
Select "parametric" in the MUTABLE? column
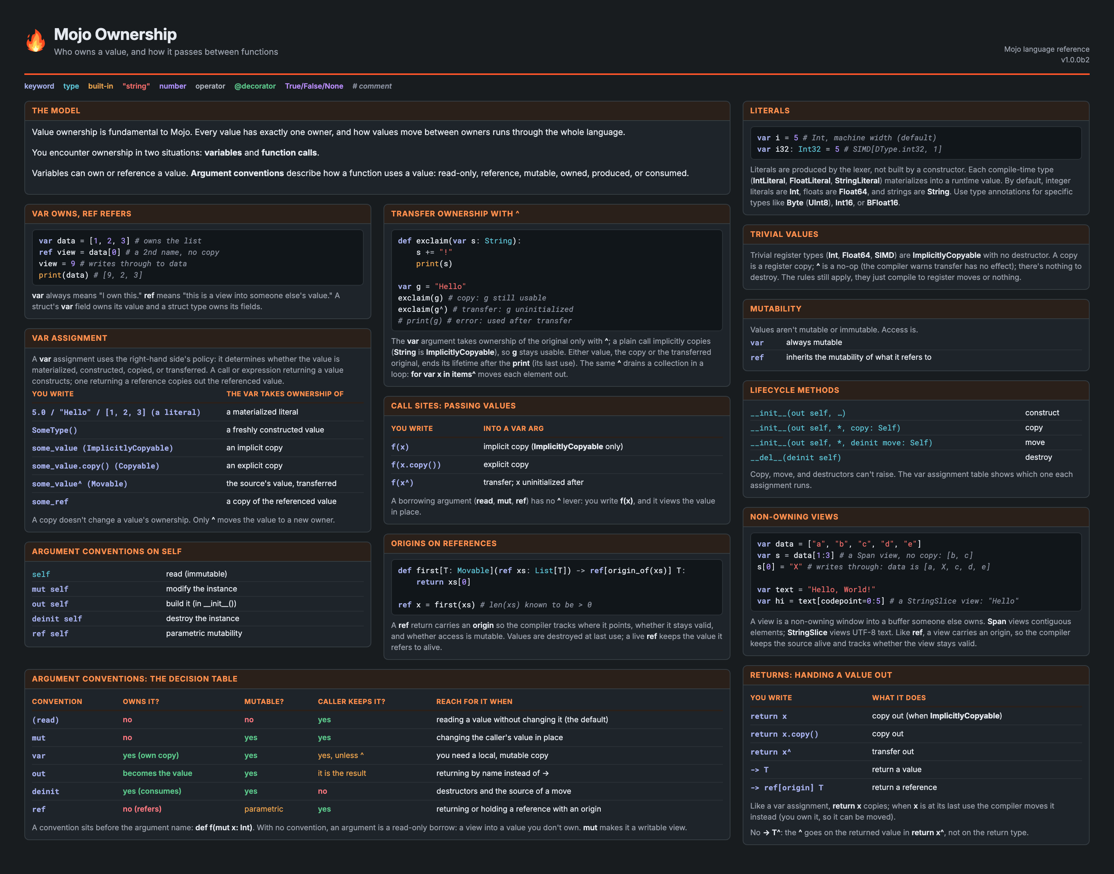263,809
